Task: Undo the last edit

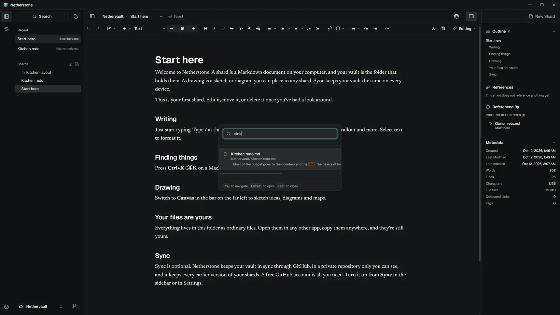Action: pos(89,29)
